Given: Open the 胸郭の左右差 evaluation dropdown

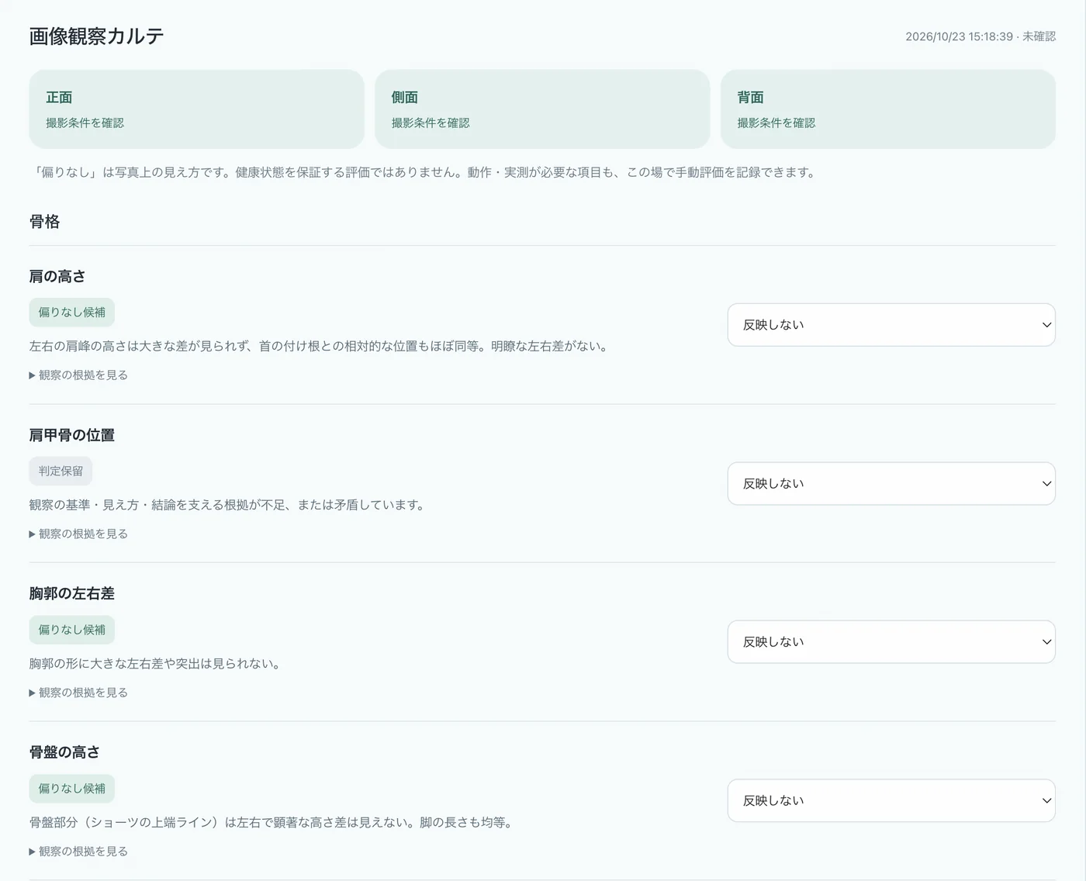Looking at the screenshot, I should tap(891, 642).
